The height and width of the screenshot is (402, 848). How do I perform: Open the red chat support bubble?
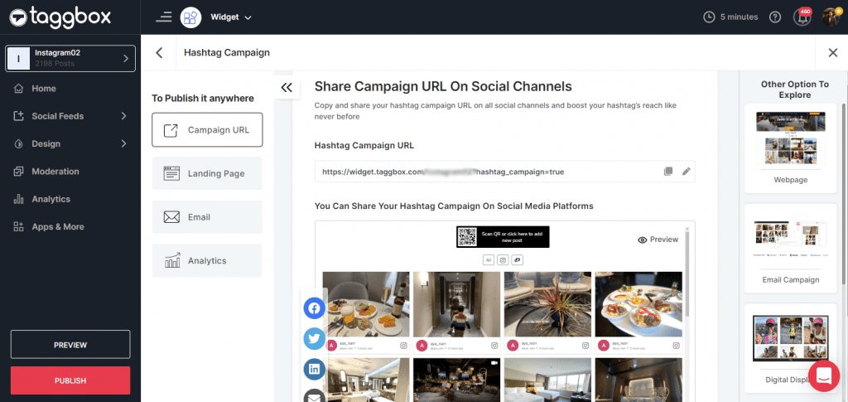pyautogui.click(x=823, y=376)
